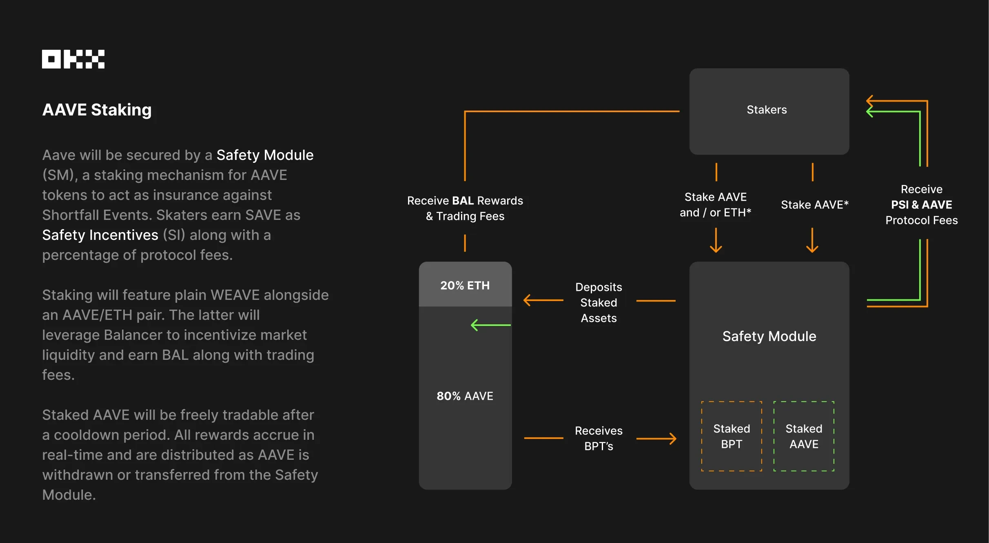Select the Stakers box
Viewport: 989px width, 543px height.
[769, 111]
